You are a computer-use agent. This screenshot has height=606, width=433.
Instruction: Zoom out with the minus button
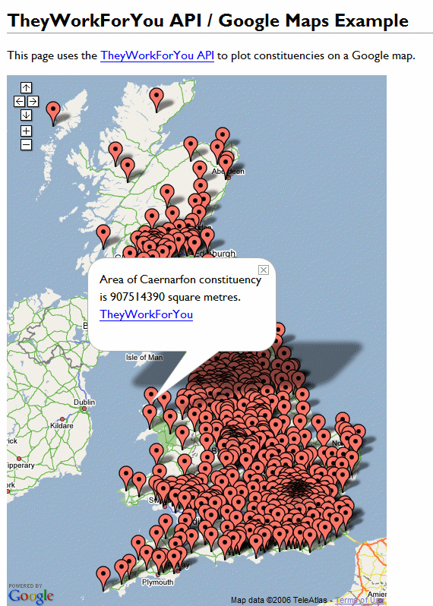click(x=26, y=144)
